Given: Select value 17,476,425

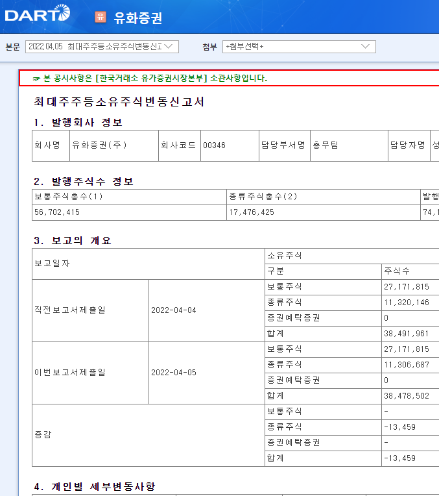Looking at the screenshot, I should tap(252, 212).
